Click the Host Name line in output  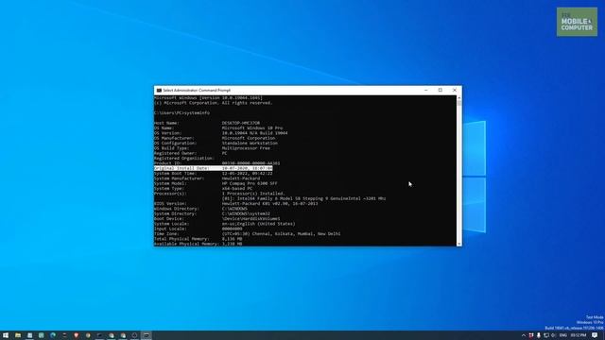(207, 123)
